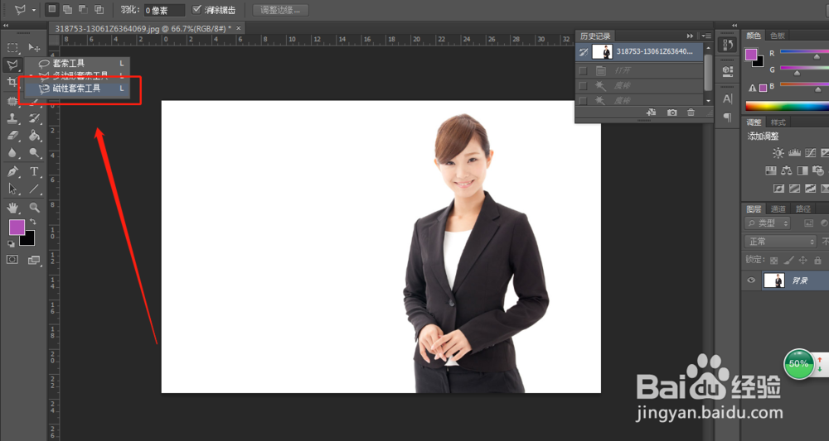Viewport: 829px width, 441px height.
Task: Expand the toolbar to two-column toggle arrows
Action: [6, 26]
